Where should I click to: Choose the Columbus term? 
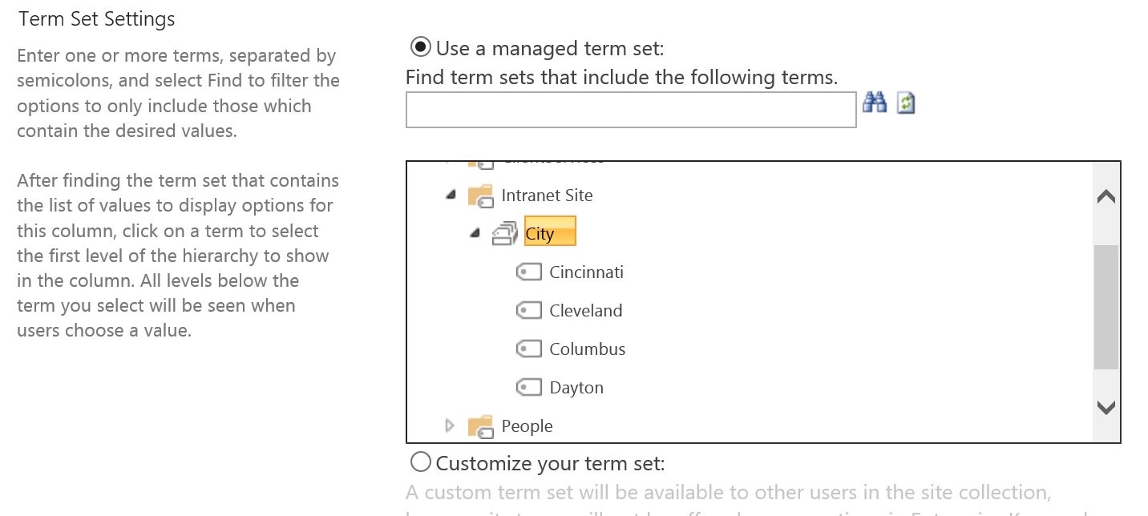click(x=587, y=349)
